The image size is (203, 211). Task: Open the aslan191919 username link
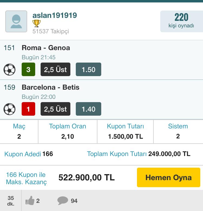[55, 15]
